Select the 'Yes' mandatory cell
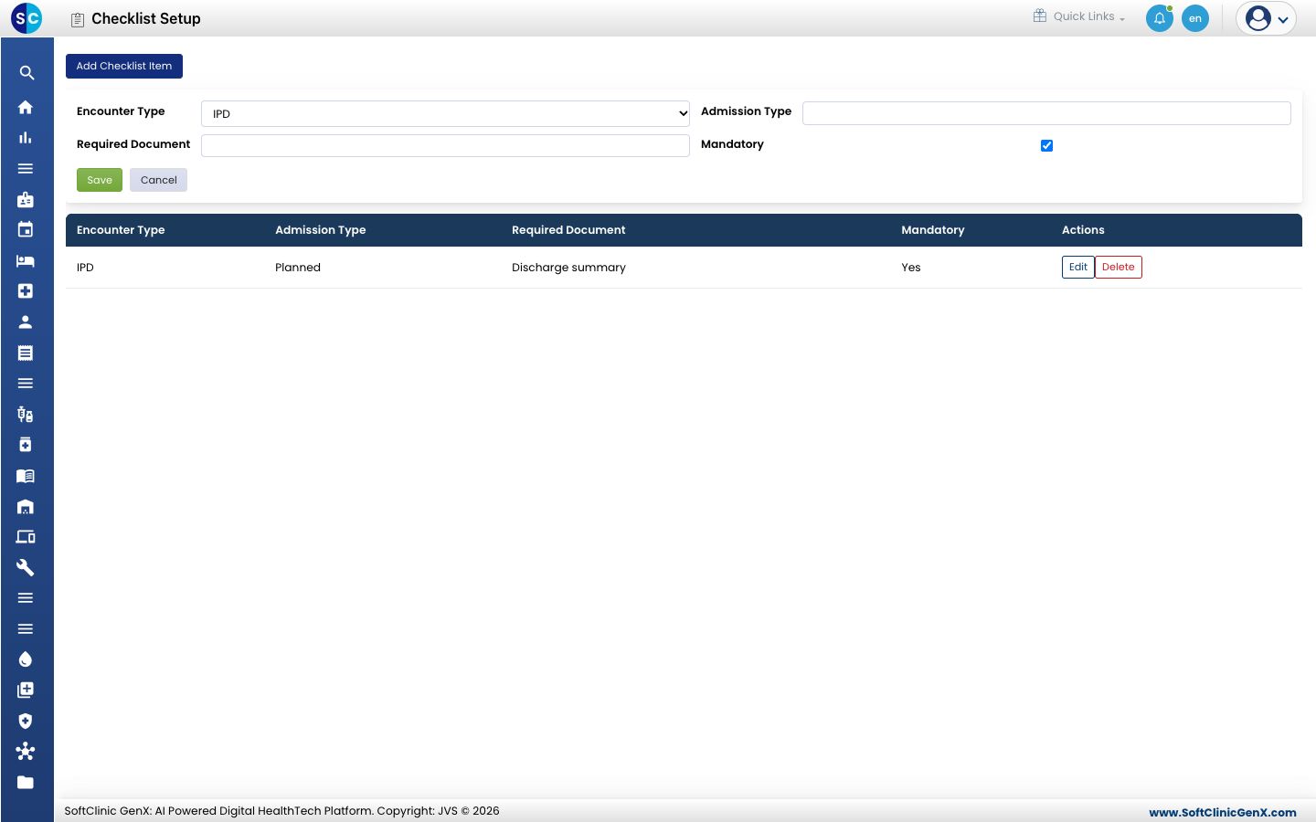 pos(911,268)
